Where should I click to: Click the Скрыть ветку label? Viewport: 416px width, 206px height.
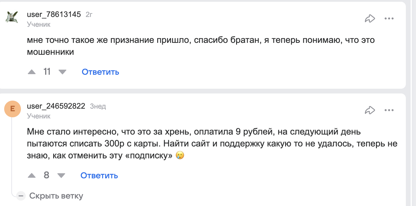(56, 196)
